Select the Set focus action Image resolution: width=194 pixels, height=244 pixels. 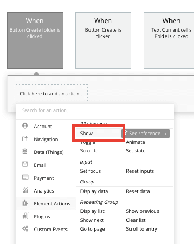(x=91, y=171)
